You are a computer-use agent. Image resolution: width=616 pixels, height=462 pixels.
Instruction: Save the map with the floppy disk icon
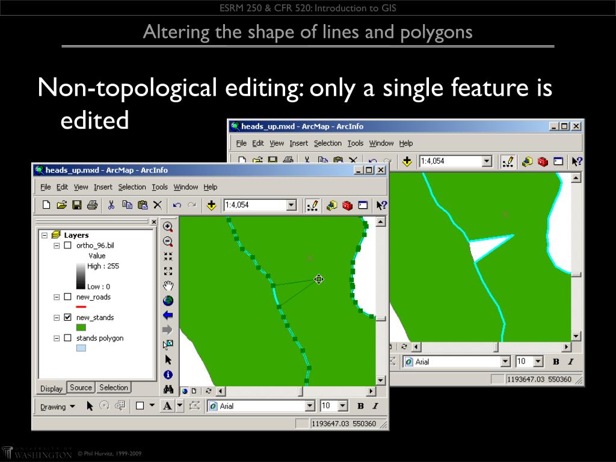pyautogui.click(x=76, y=205)
